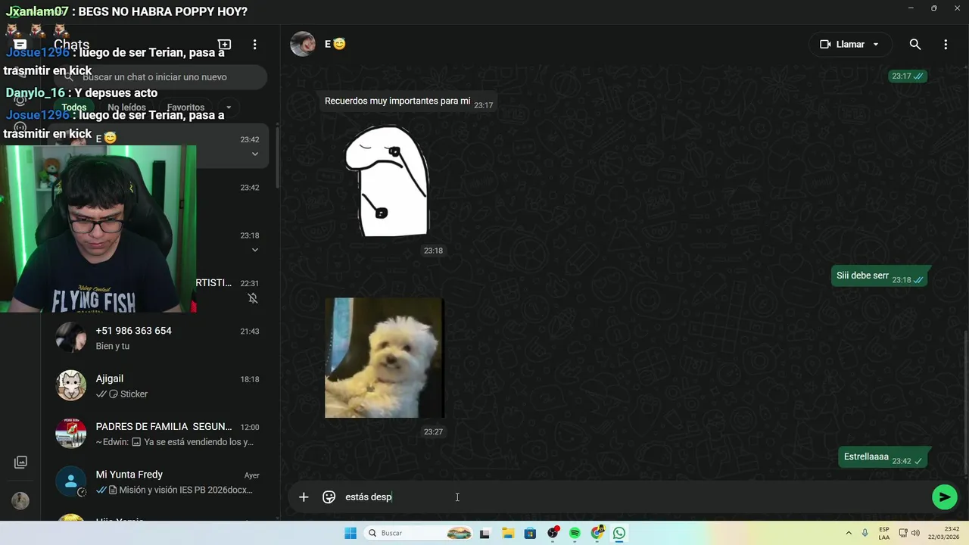This screenshot has height=545, width=969.
Task: Click PADRES DE FAMILIA group avatar
Action: click(71, 433)
